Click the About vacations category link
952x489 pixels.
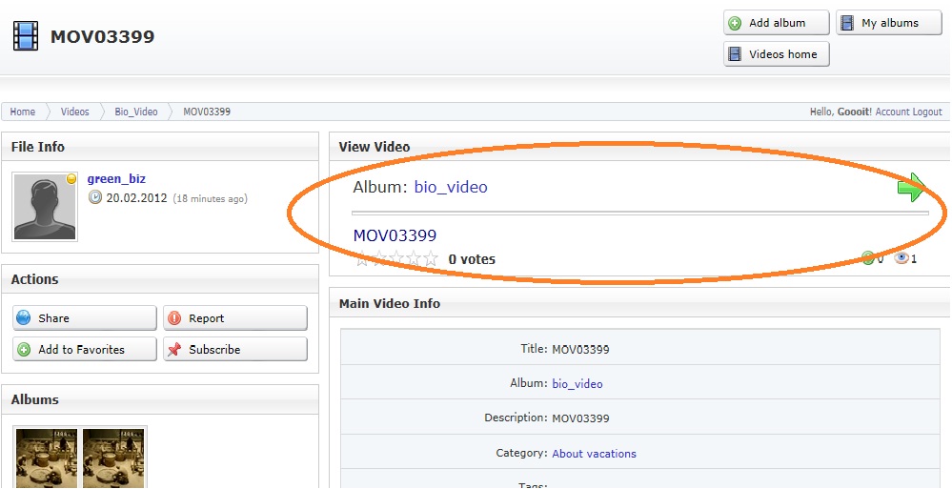tap(594, 454)
